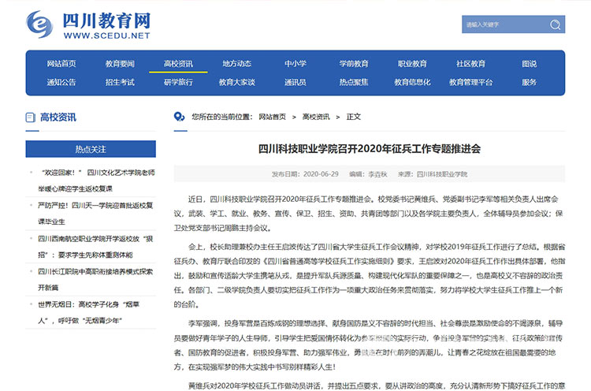
Task: Open the 地方动态 navigation item
Action: 236,64
